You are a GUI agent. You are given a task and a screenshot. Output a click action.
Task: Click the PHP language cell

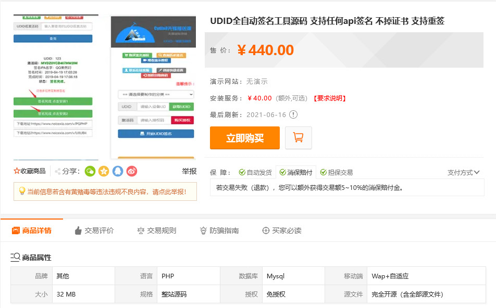189,276
